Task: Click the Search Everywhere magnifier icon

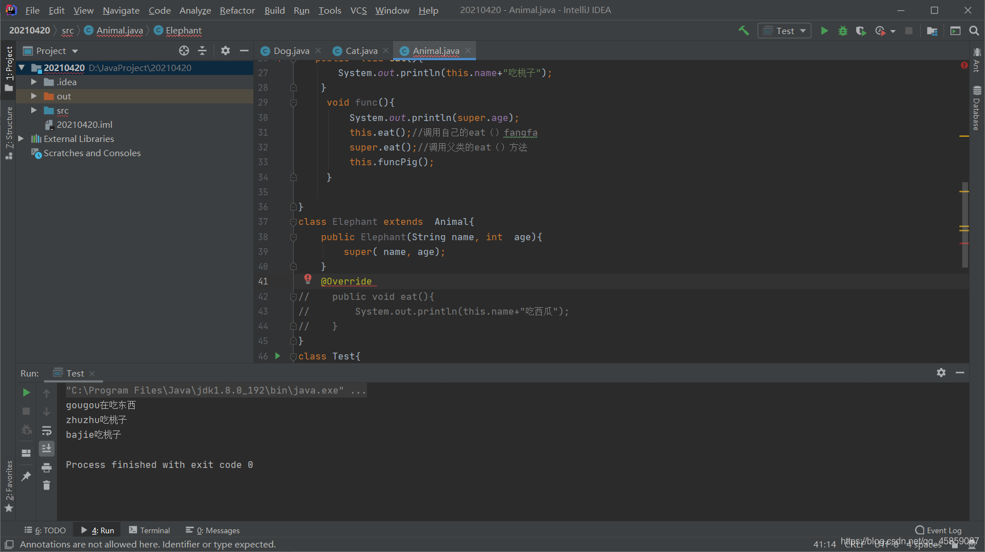Action: (974, 31)
